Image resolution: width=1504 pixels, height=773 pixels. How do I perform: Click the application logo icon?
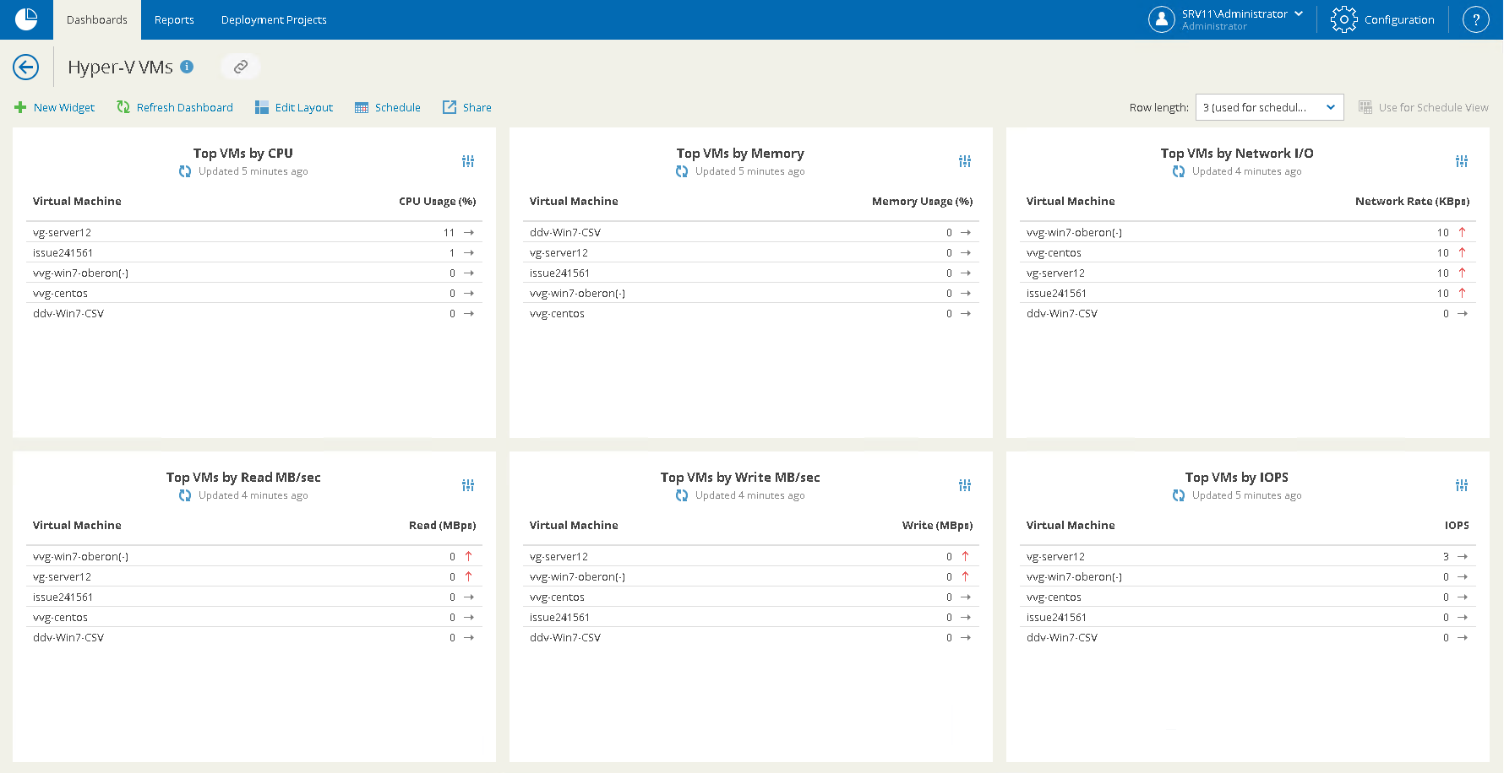[26, 19]
